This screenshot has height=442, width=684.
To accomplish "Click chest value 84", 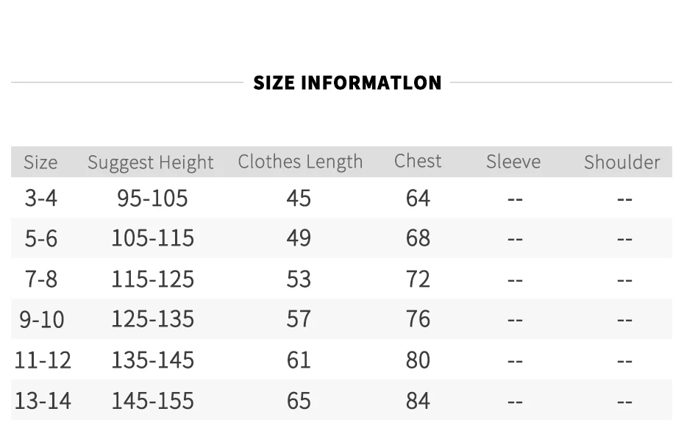I will pos(418,400).
